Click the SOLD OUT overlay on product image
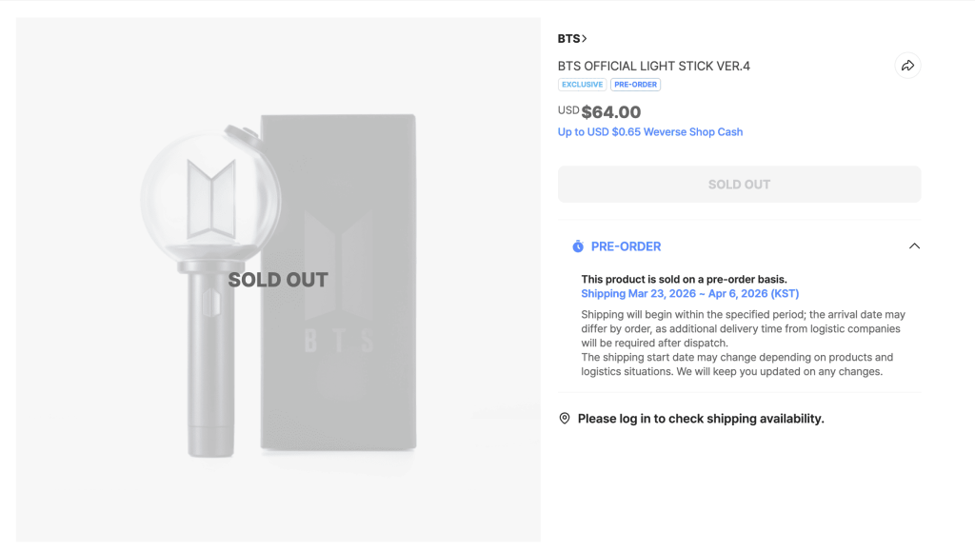 (278, 280)
